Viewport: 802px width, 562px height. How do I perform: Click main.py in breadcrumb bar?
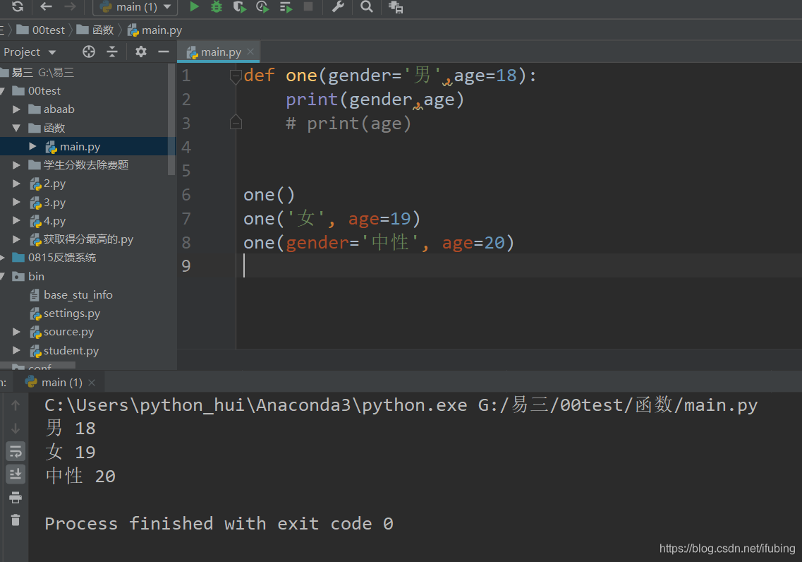coord(155,30)
